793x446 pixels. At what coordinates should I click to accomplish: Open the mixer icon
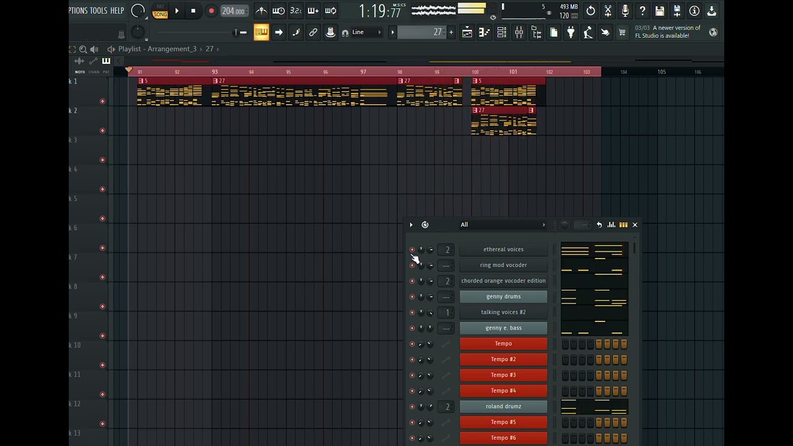tap(519, 32)
